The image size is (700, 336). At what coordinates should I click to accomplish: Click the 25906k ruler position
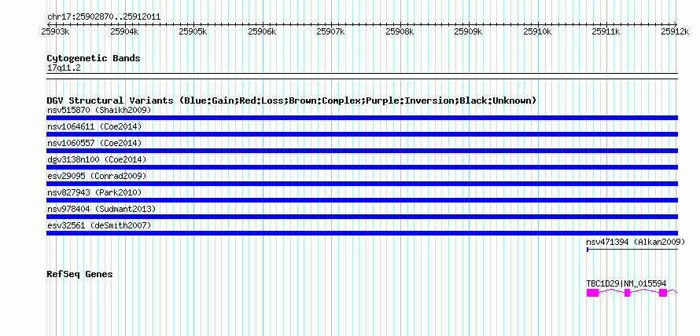[x=262, y=31]
